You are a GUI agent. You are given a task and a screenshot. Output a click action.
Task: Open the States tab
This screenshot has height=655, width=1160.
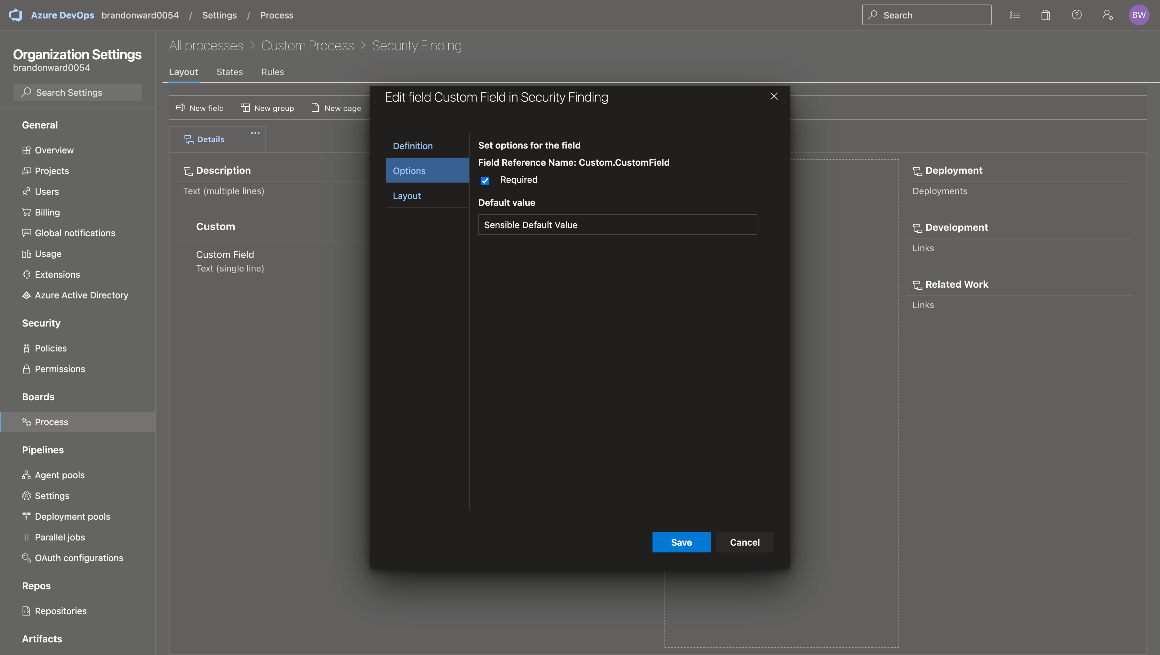coord(230,72)
